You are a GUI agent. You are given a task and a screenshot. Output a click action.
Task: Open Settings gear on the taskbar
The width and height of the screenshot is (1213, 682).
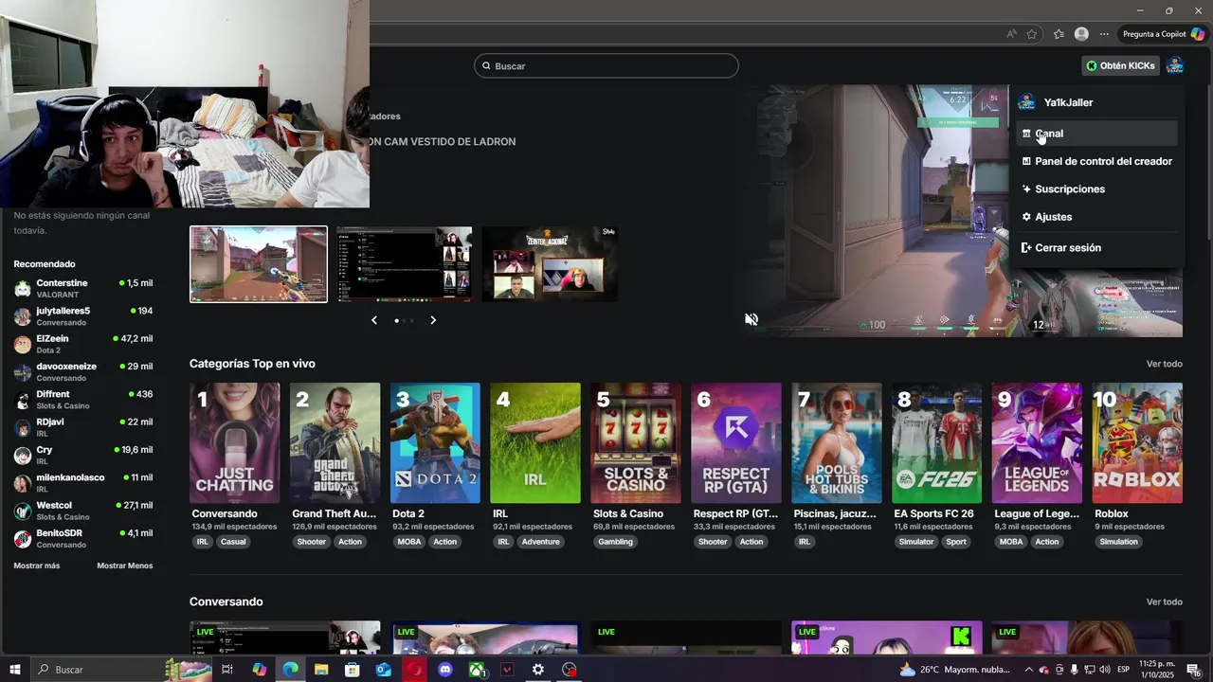click(x=538, y=670)
